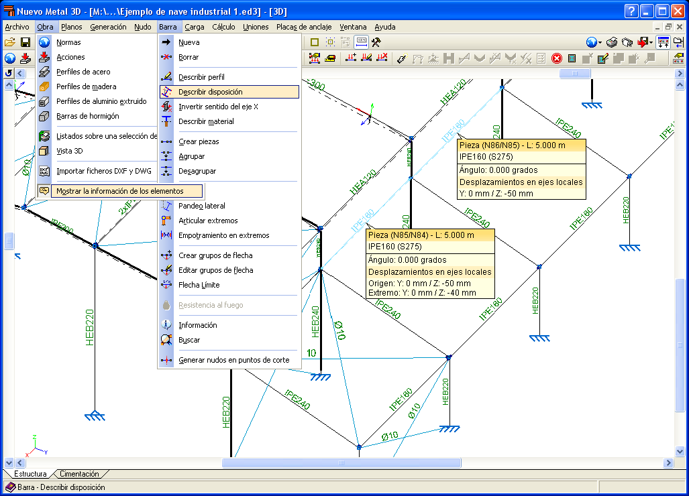Click the red circular X icon in the toolbar

(556, 58)
